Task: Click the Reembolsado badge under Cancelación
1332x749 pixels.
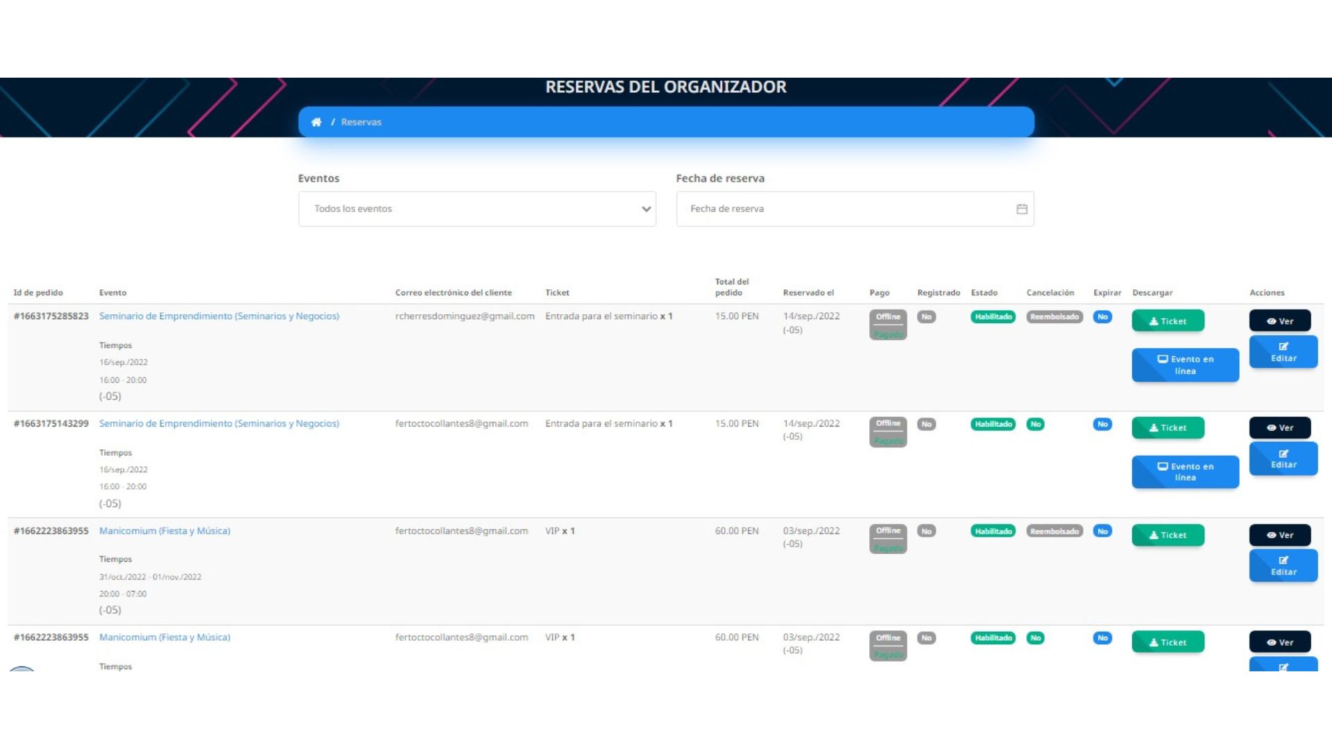Action: coord(1054,316)
